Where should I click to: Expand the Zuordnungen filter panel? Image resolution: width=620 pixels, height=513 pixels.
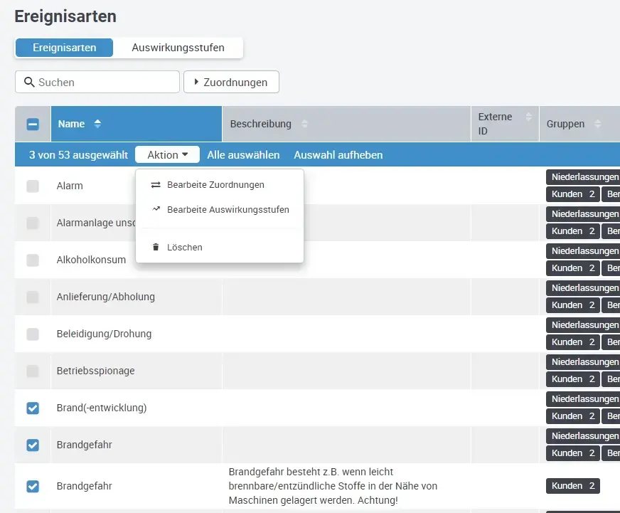(231, 83)
